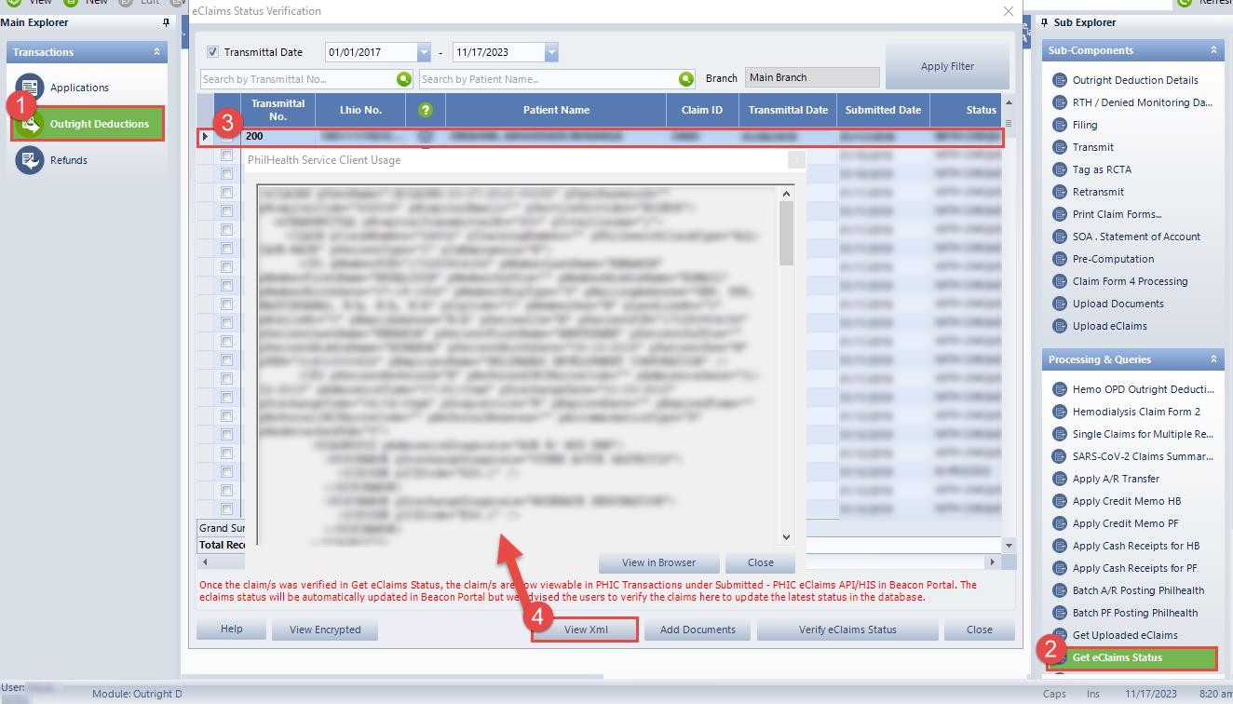
Task: Open the Refunds transaction icon
Action: click(x=30, y=160)
